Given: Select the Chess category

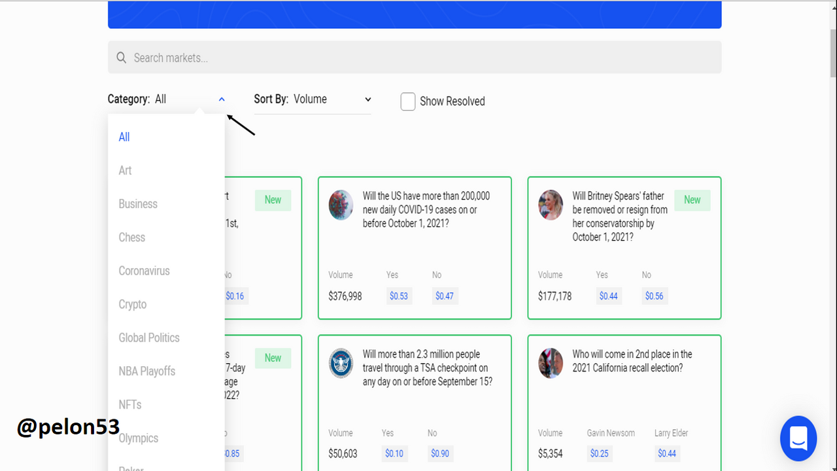Looking at the screenshot, I should [132, 237].
